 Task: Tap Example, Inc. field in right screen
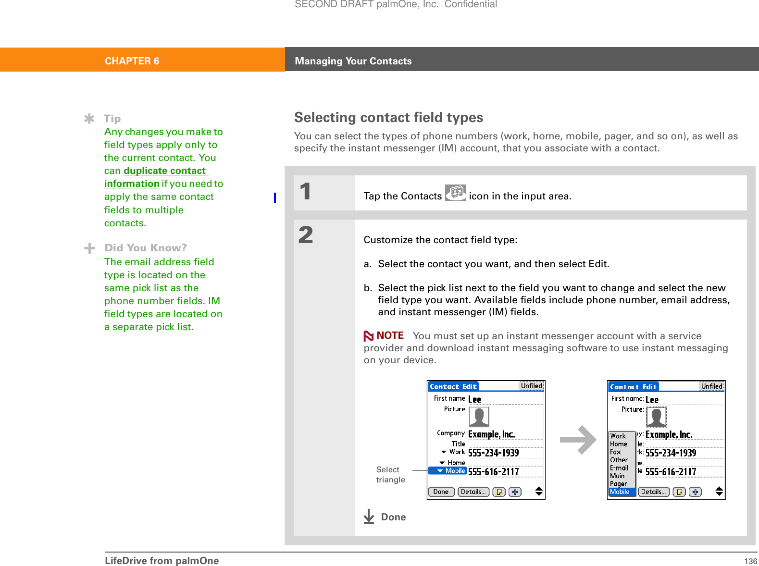(684, 434)
